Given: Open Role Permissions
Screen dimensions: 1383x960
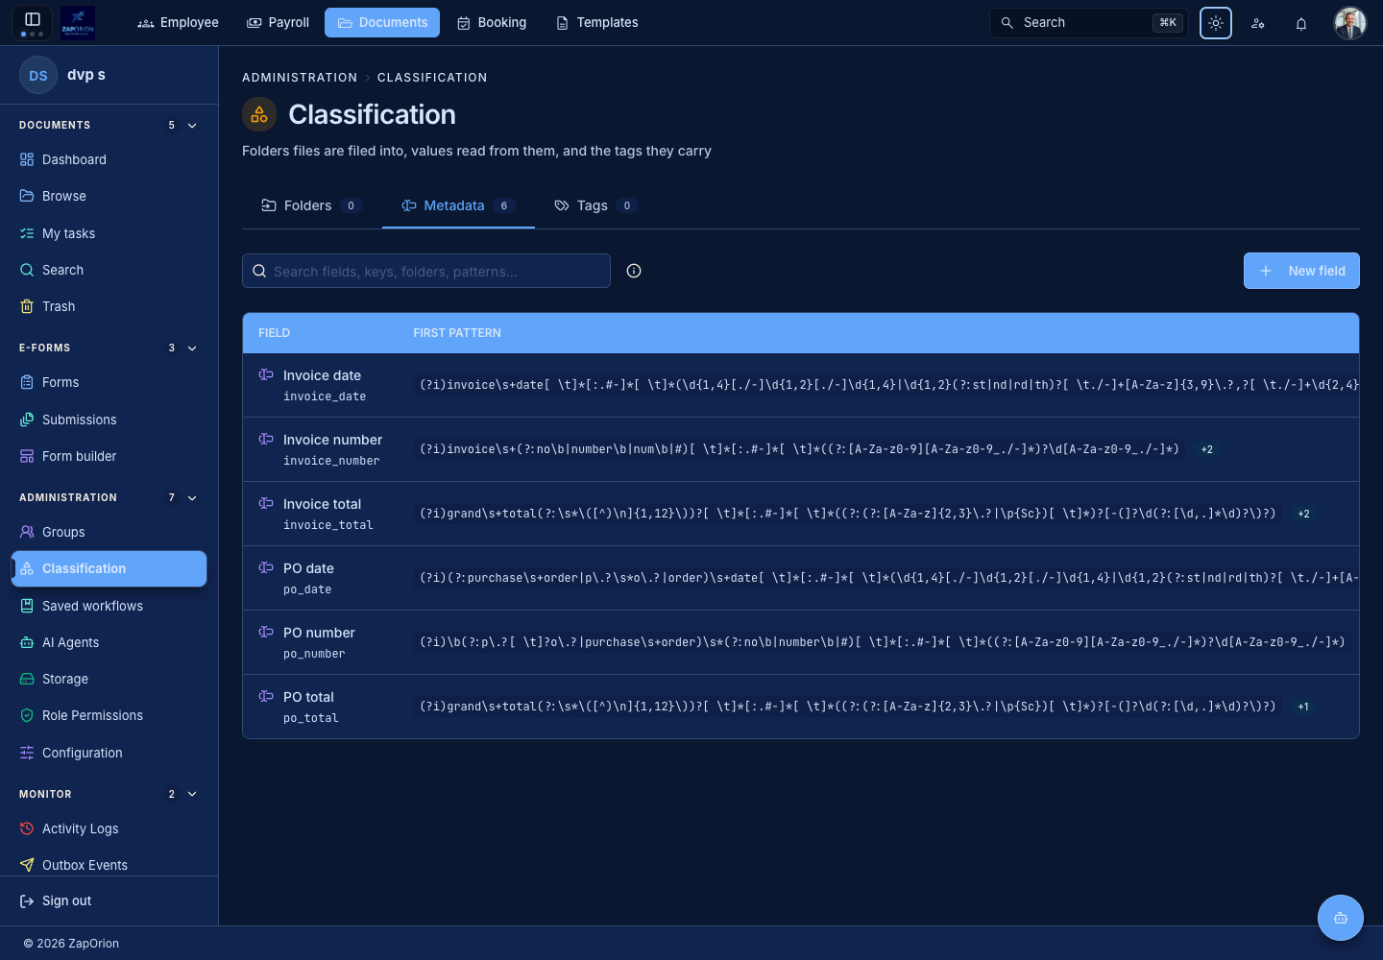Looking at the screenshot, I should pos(109,715).
